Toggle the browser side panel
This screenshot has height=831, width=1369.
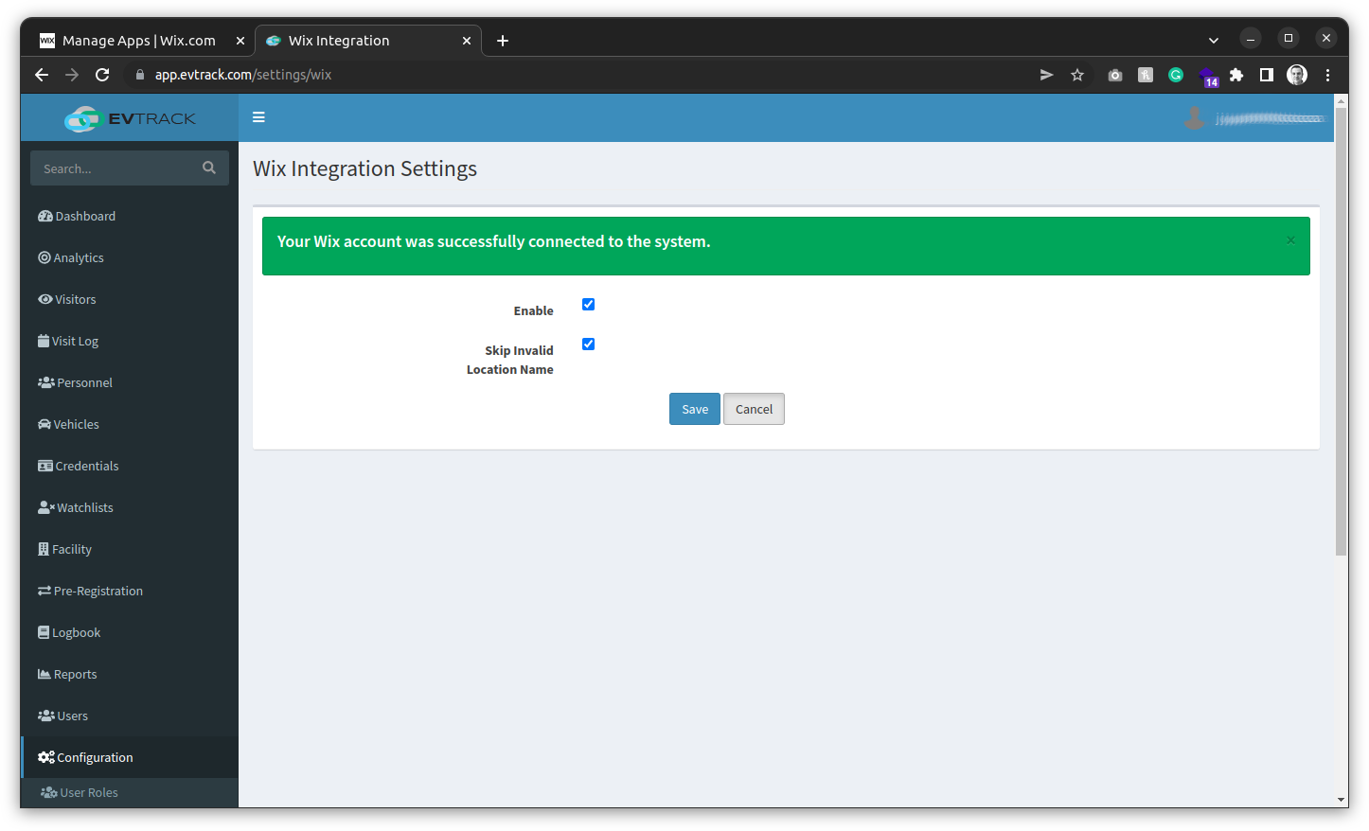(1267, 75)
